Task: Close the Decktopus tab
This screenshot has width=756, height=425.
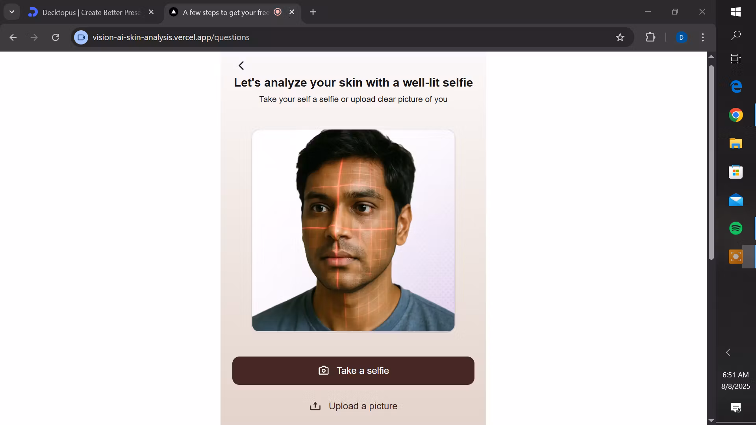Action: tap(151, 12)
